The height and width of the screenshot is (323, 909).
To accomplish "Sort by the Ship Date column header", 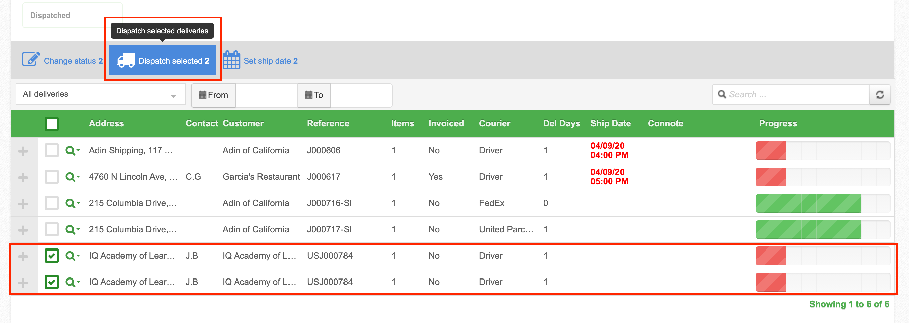I will [610, 123].
